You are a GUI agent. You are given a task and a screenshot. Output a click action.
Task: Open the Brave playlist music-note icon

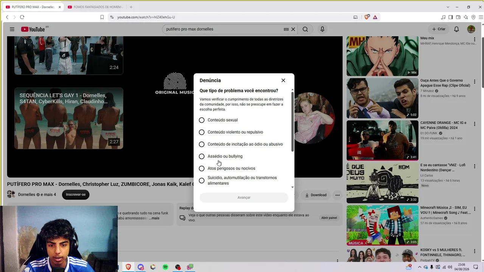[443, 17]
